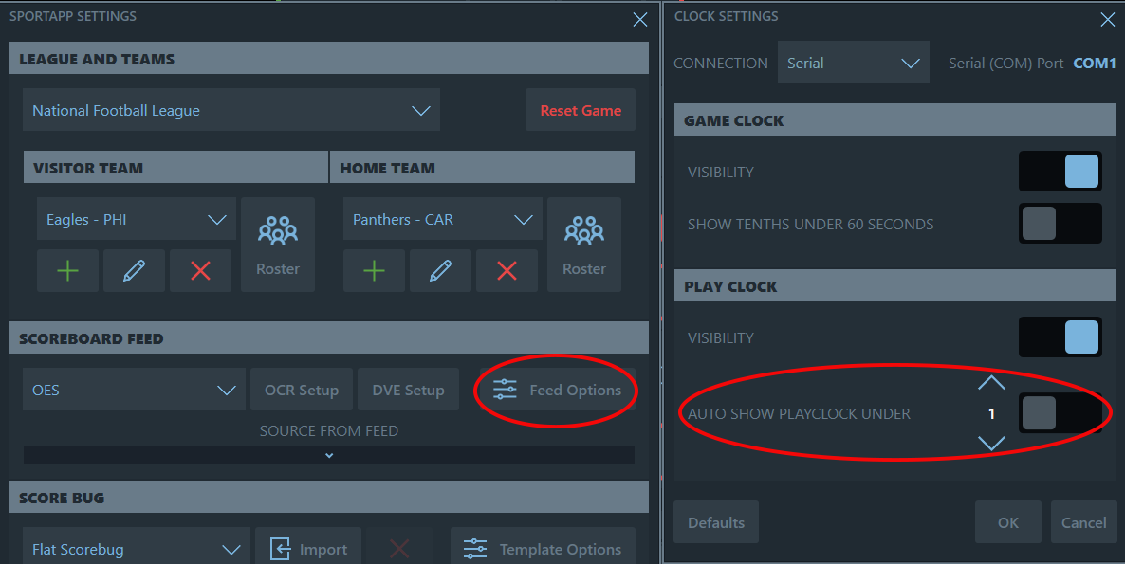Toggle Game Clock visibility switch
Image resolution: width=1125 pixels, height=564 pixels.
1060,172
